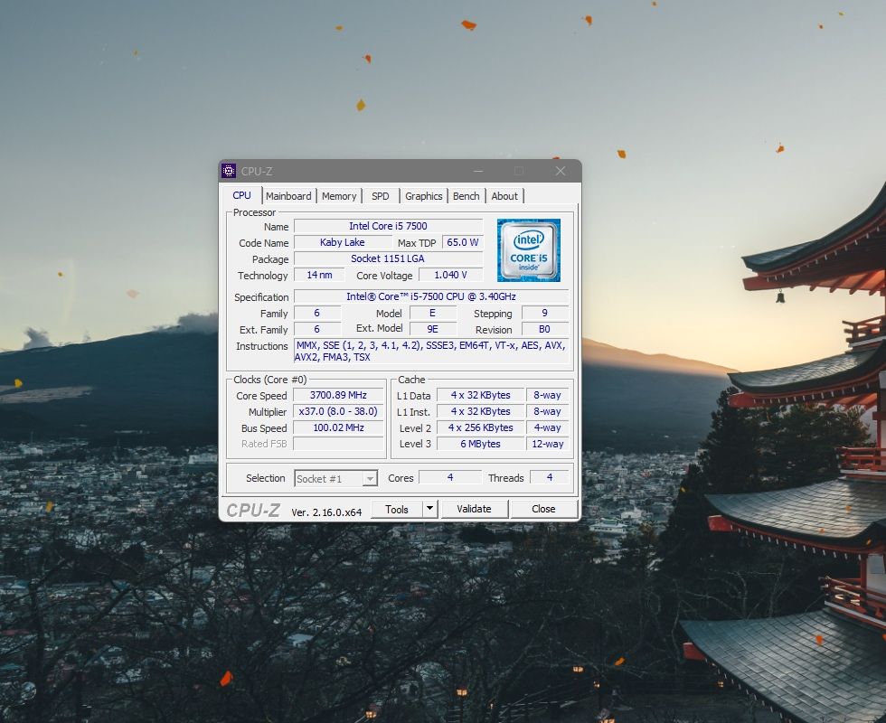Click the Model value 'E'
The width and height of the screenshot is (886, 723).
click(x=432, y=313)
